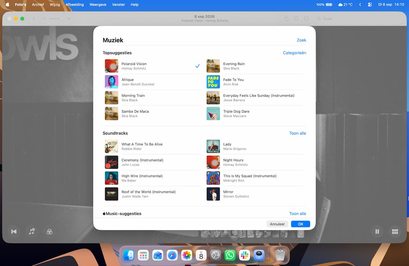Click the three-dots more options icon in the toolbar
409x266 pixels.
pyautogui.click(x=306, y=19)
